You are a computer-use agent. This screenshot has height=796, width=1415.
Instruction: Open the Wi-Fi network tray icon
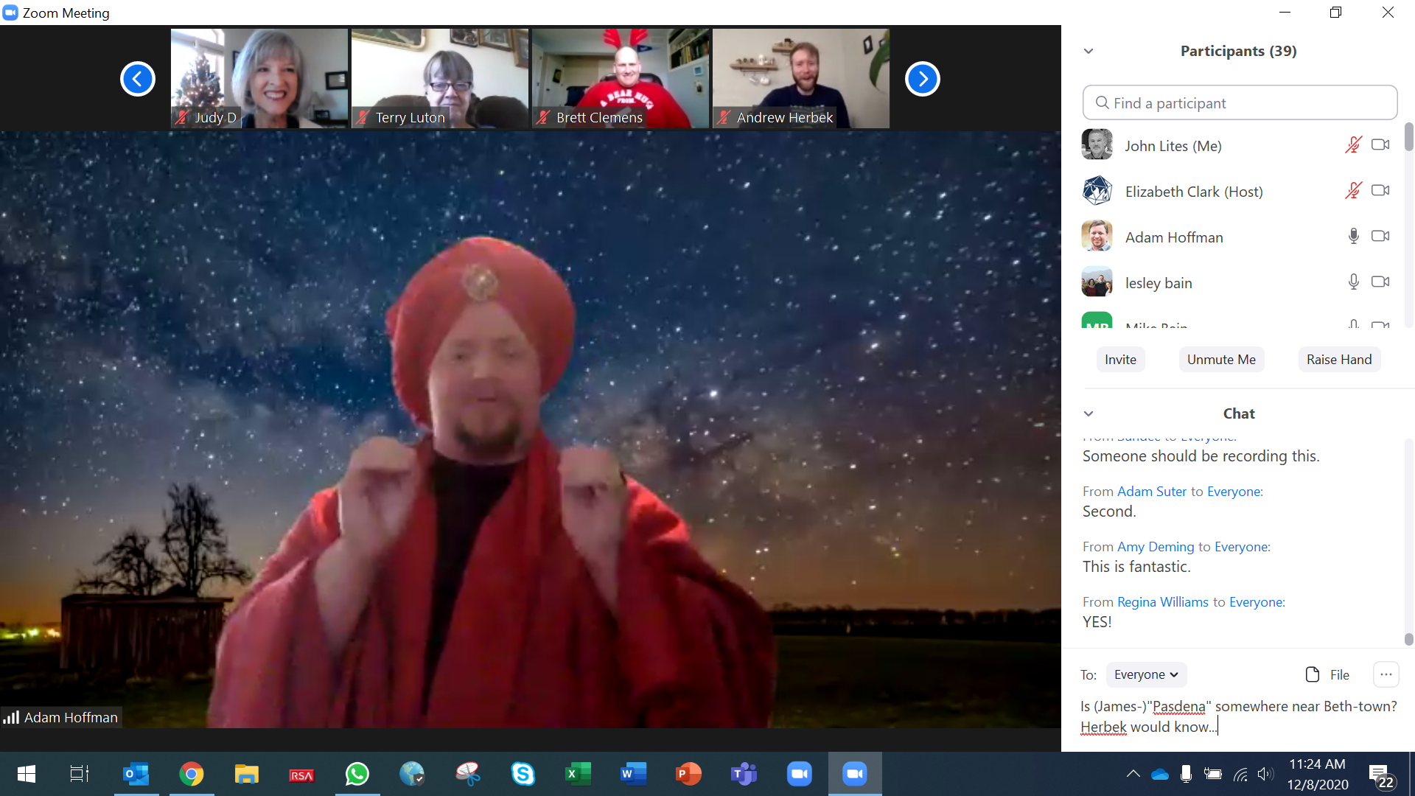[x=1240, y=774]
